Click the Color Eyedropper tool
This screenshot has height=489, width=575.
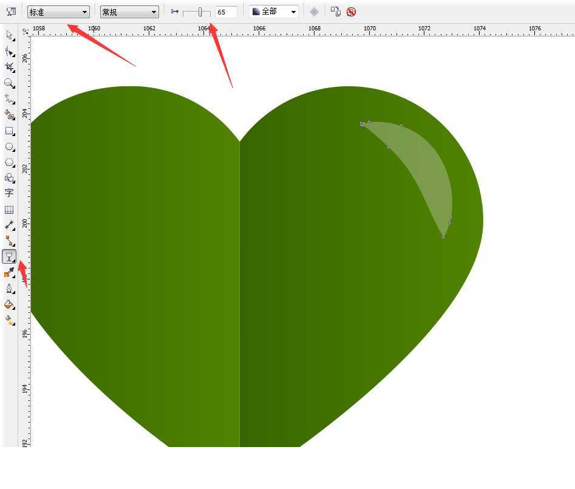coord(9,272)
